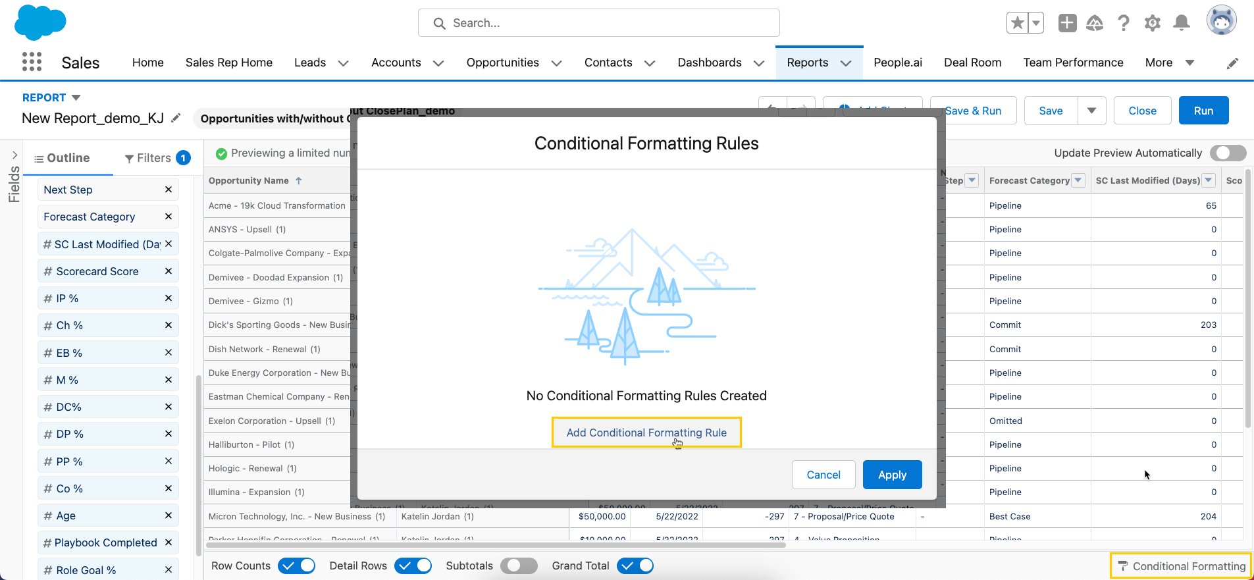Click Add Conditional Formatting Rule

coord(646,433)
